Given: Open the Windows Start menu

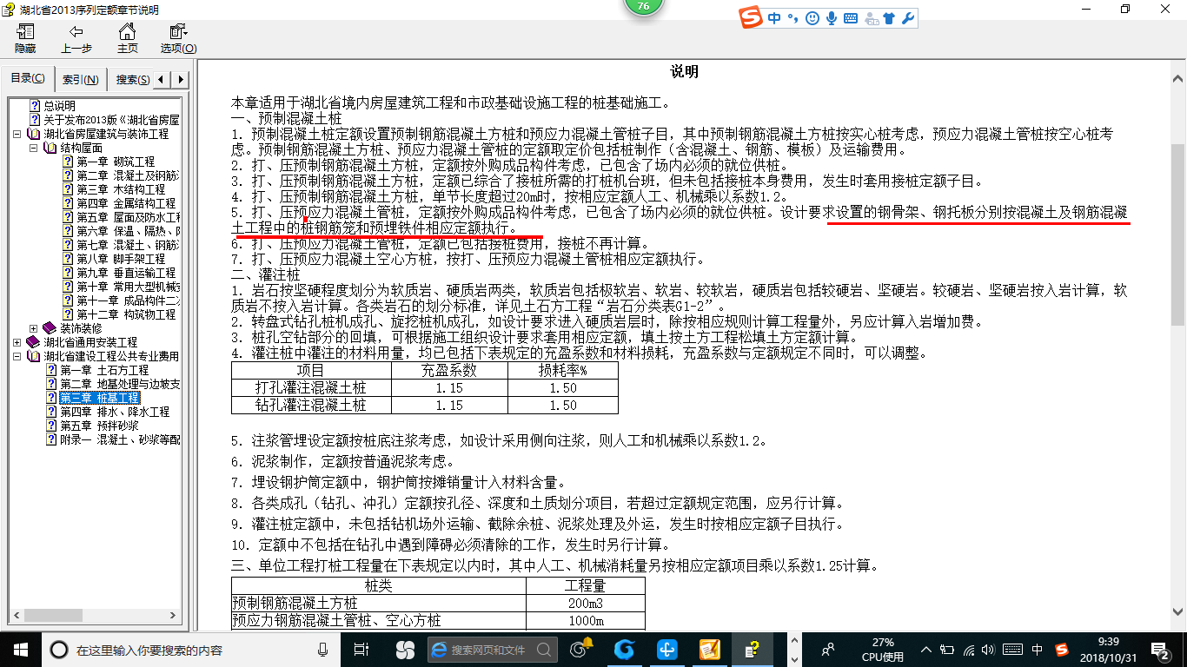Looking at the screenshot, I should click(21, 649).
